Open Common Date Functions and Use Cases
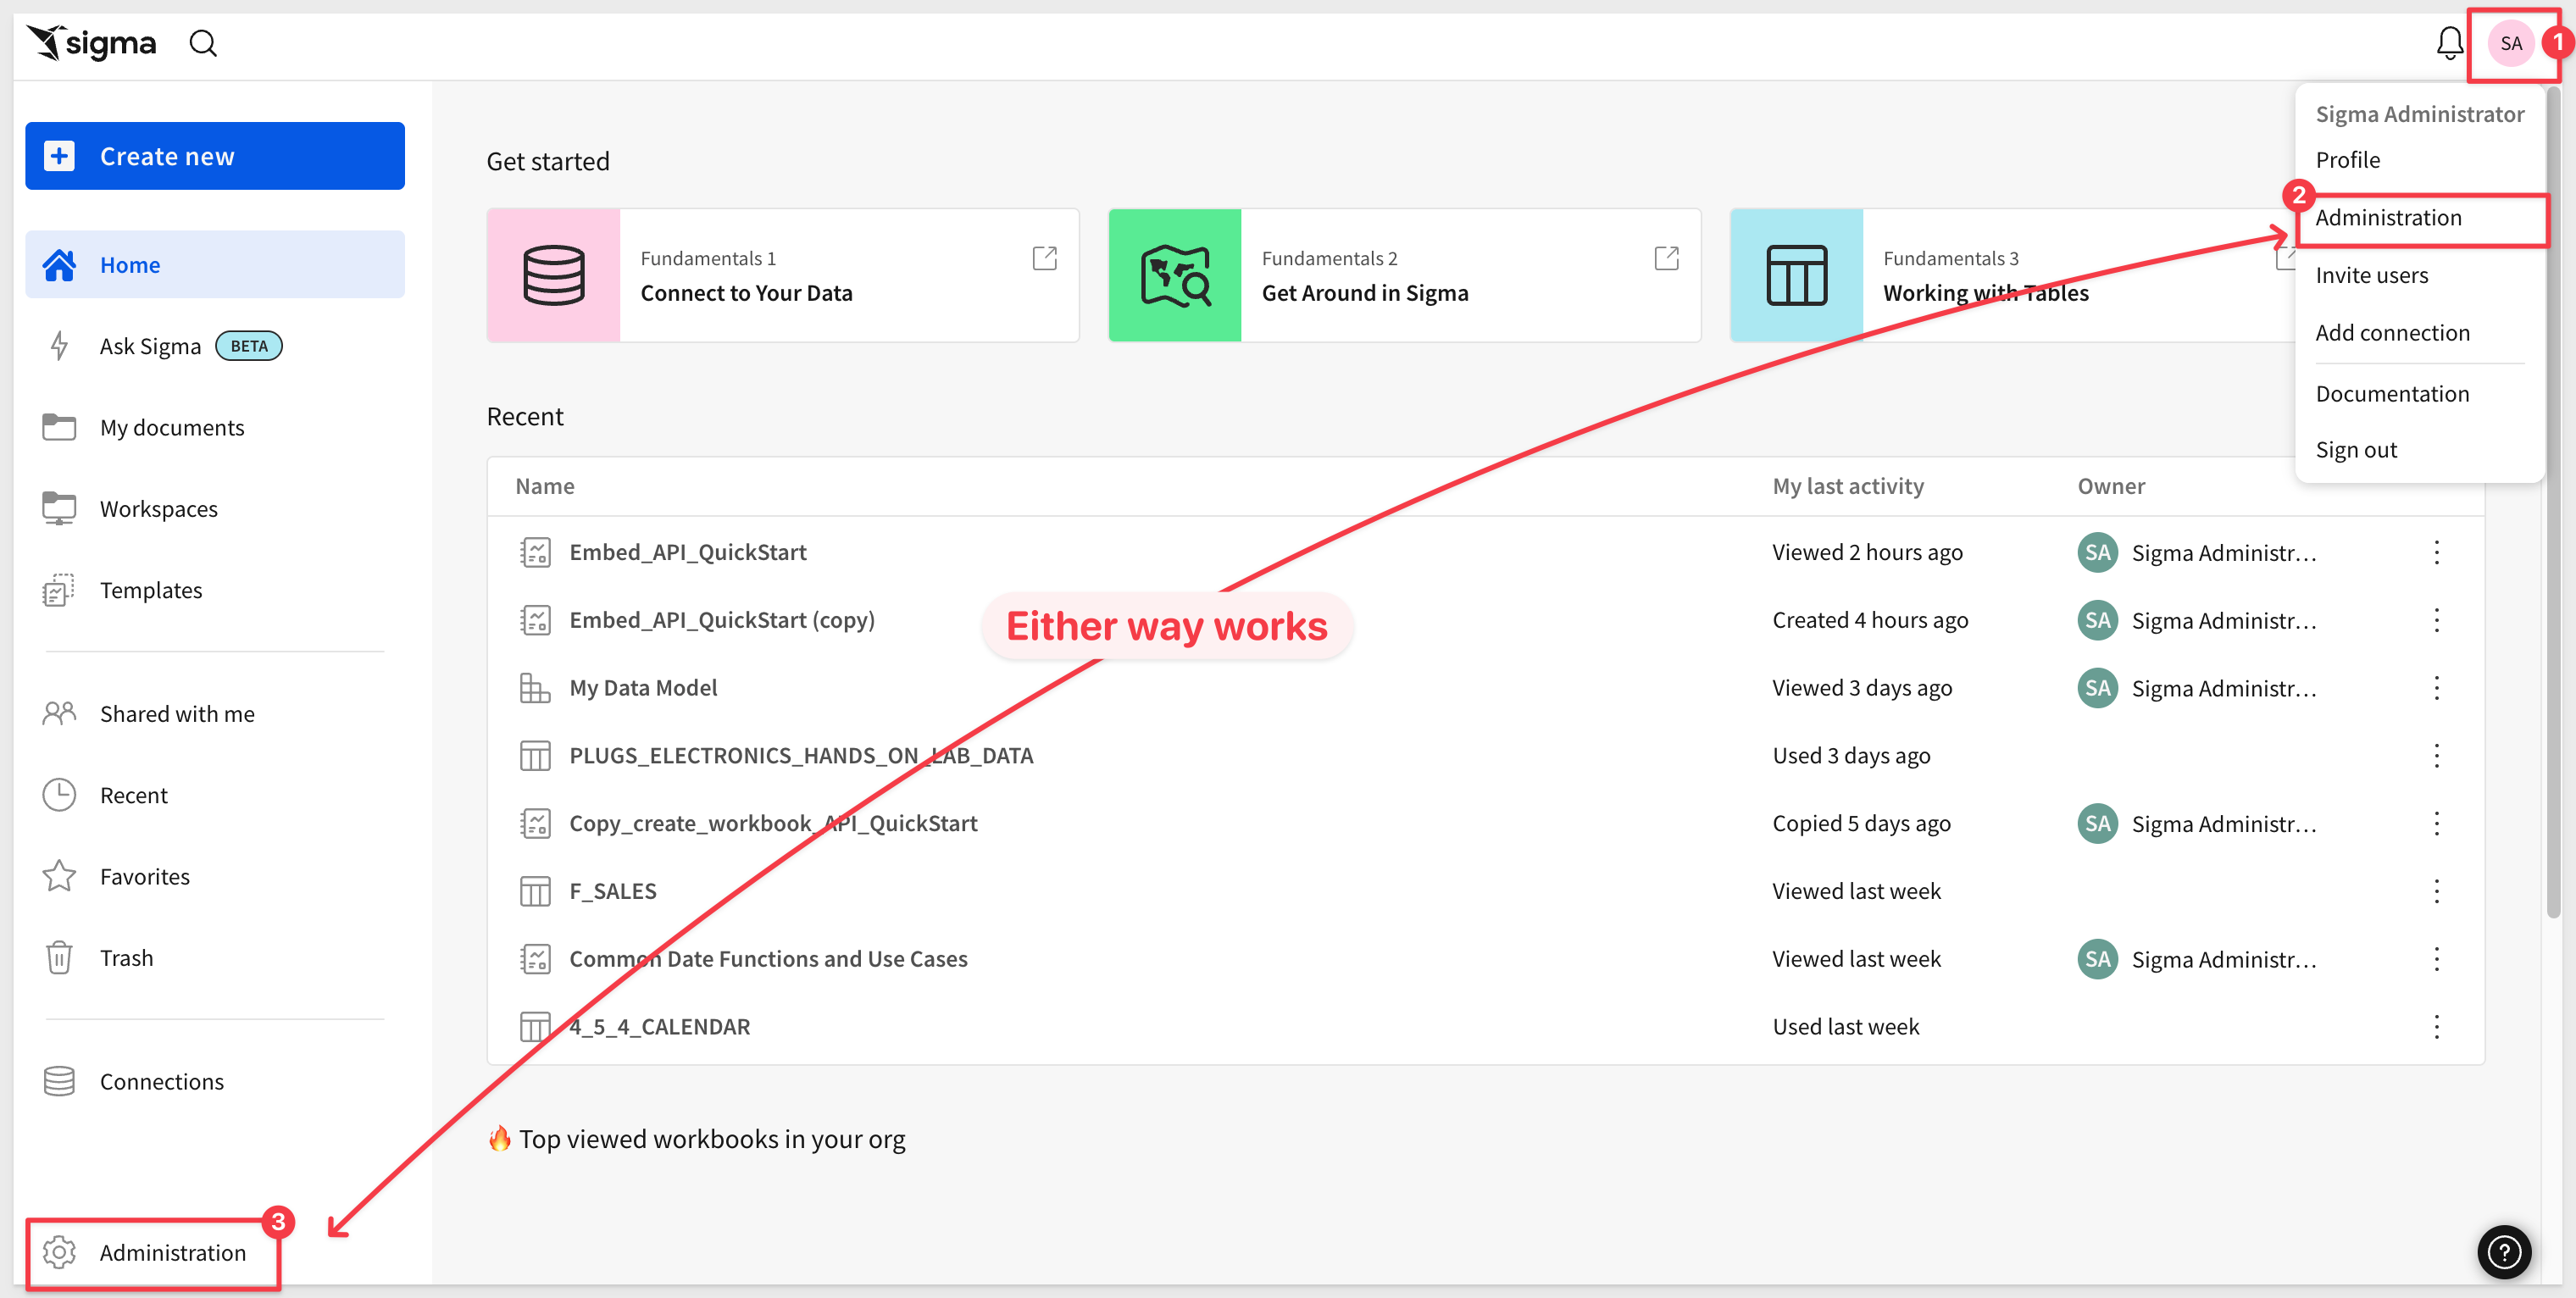The height and width of the screenshot is (1298, 2576). pos(768,959)
